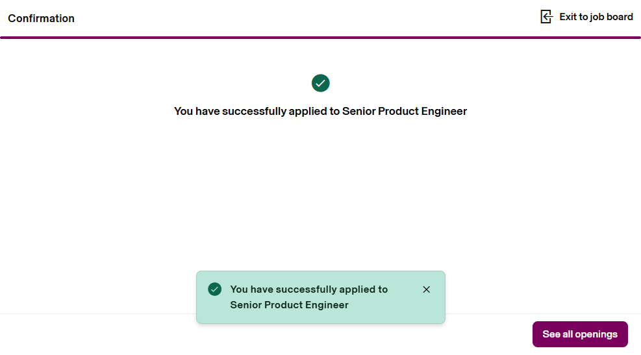Click the 'job board' text in header
The width and height of the screenshot is (641, 355).
[611, 17]
